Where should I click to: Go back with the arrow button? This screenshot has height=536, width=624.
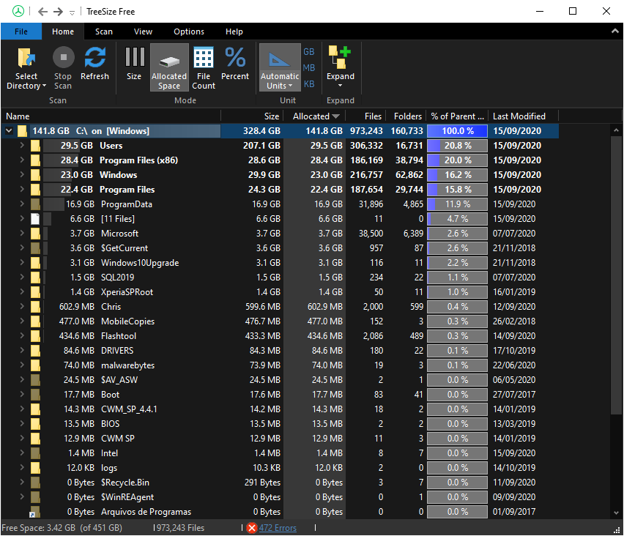(42, 12)
